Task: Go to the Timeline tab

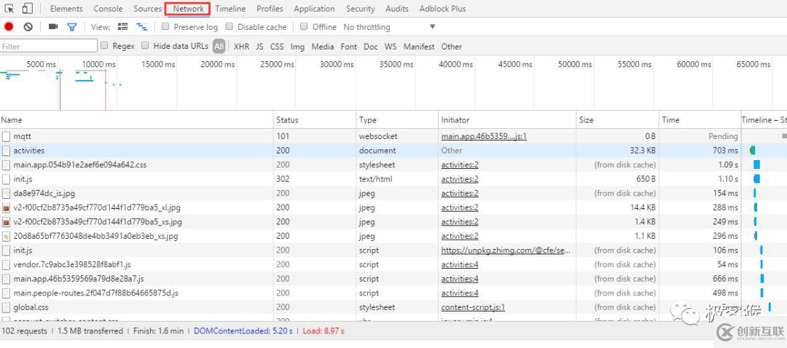Action: coord(230,9)
